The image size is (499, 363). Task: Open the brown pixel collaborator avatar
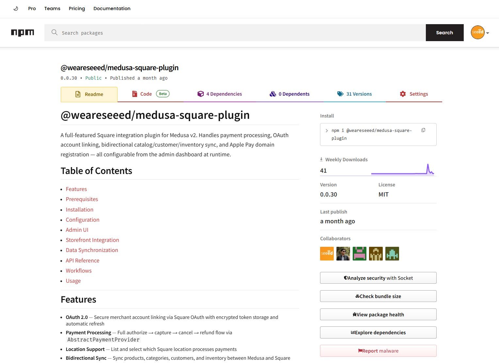coord(376,254)
